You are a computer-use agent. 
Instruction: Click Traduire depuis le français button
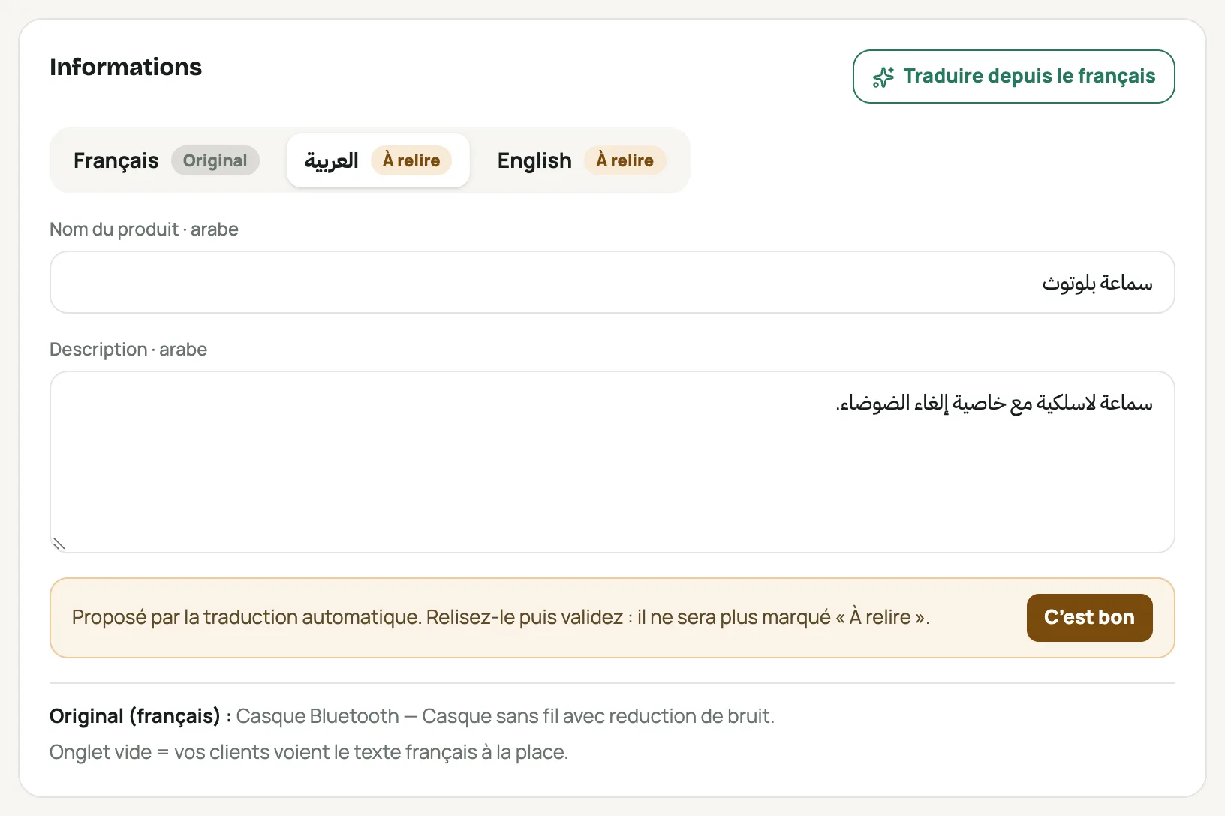(1013, 76)
